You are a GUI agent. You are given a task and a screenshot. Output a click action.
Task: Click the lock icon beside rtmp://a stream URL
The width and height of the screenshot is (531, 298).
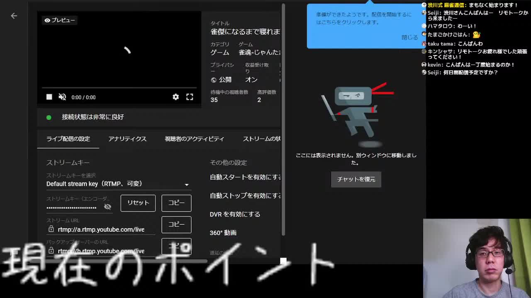[51, 229]
